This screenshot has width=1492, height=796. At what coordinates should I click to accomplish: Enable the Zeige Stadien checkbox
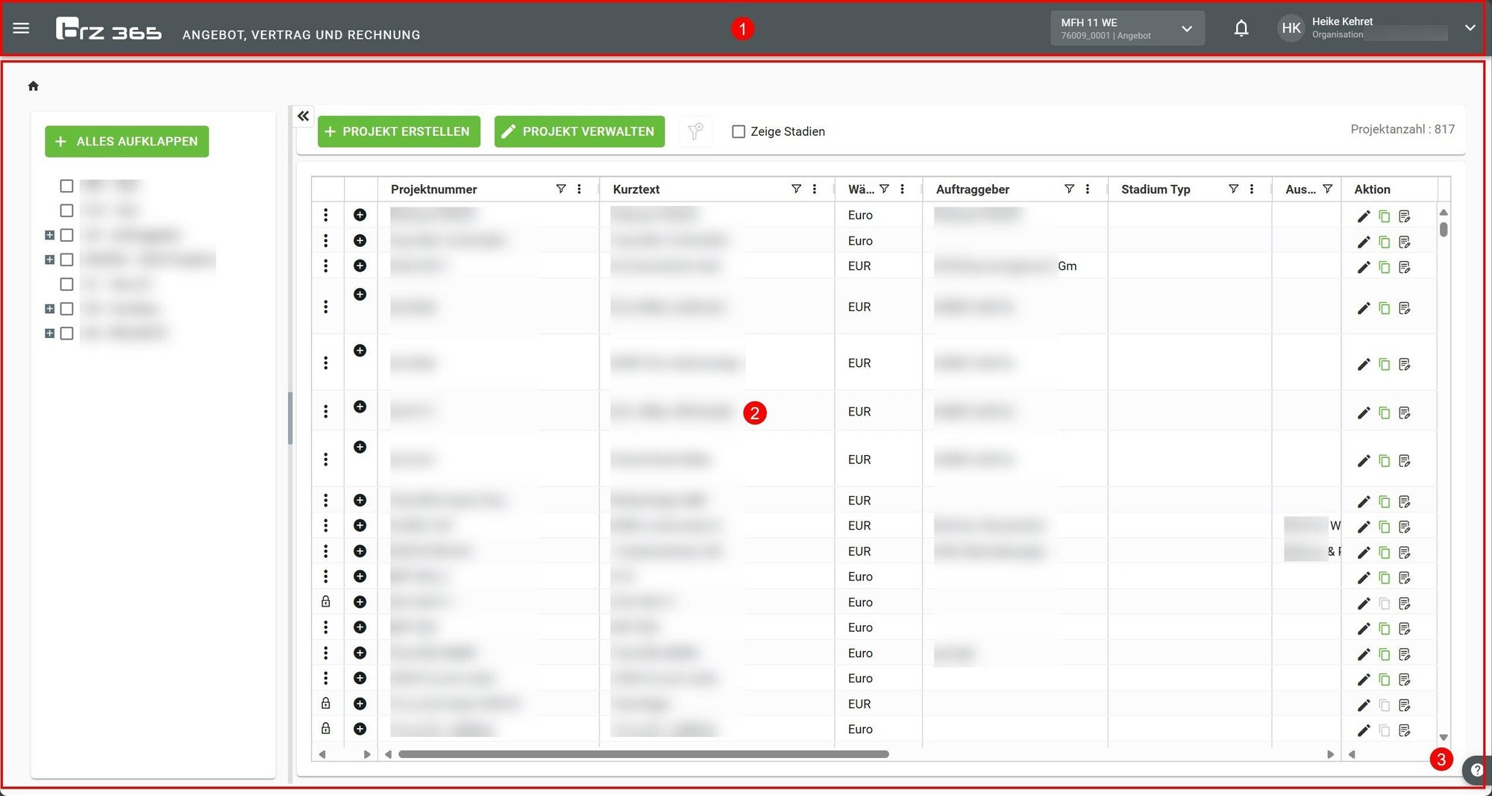[739, 131]
